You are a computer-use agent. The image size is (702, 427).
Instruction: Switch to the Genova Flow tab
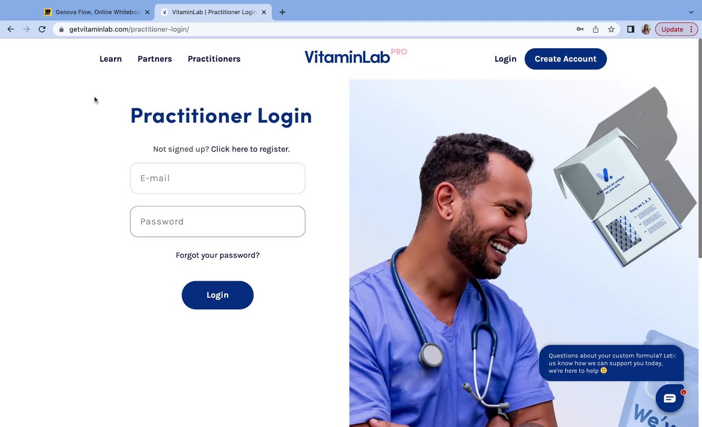pos(97,12)
